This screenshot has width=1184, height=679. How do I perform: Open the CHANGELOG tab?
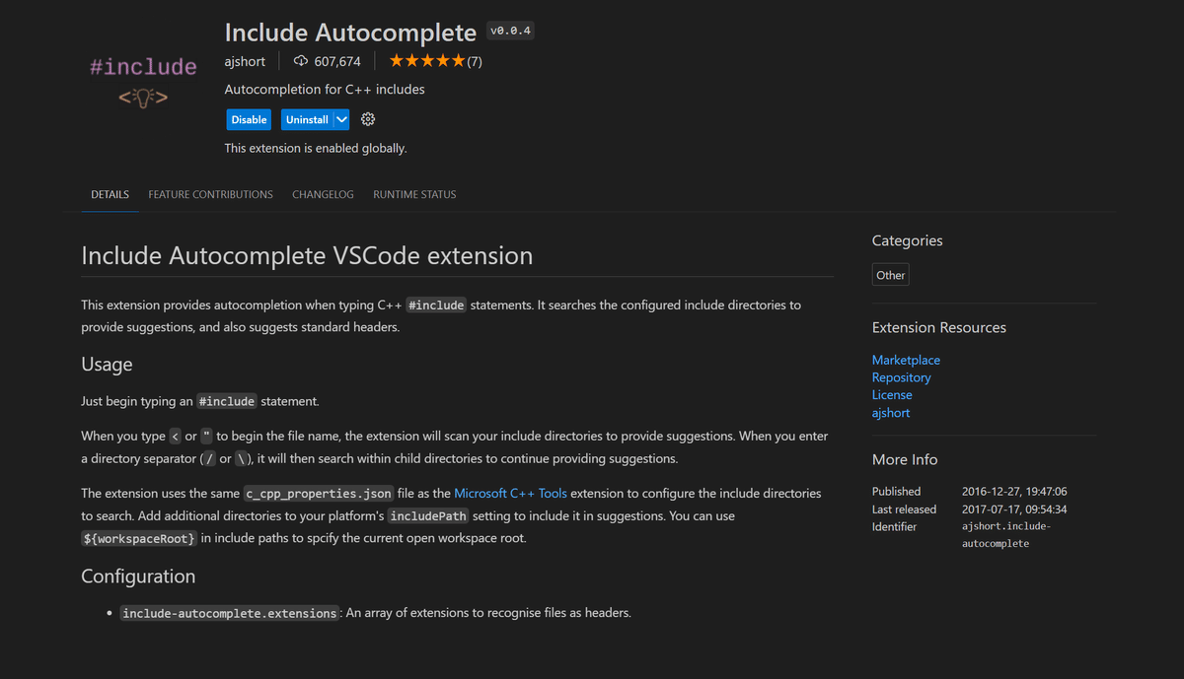click(x=323, y=194)
